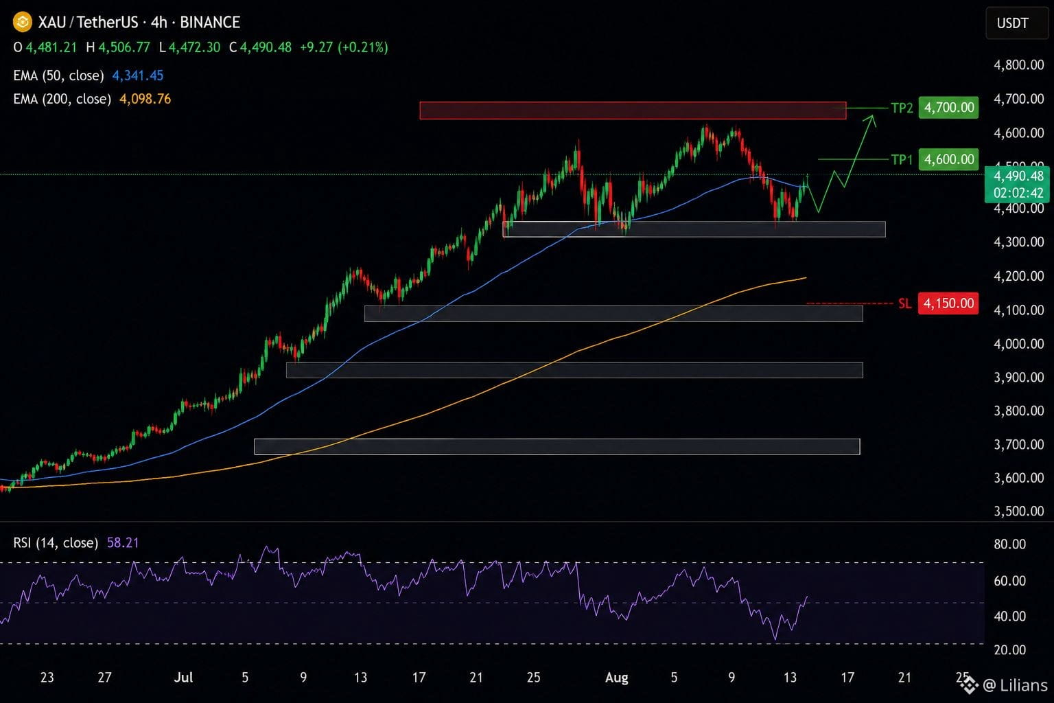Select the red resistance zone rectangle
This screenshot has height=703, width=1054.
(633, 111)
